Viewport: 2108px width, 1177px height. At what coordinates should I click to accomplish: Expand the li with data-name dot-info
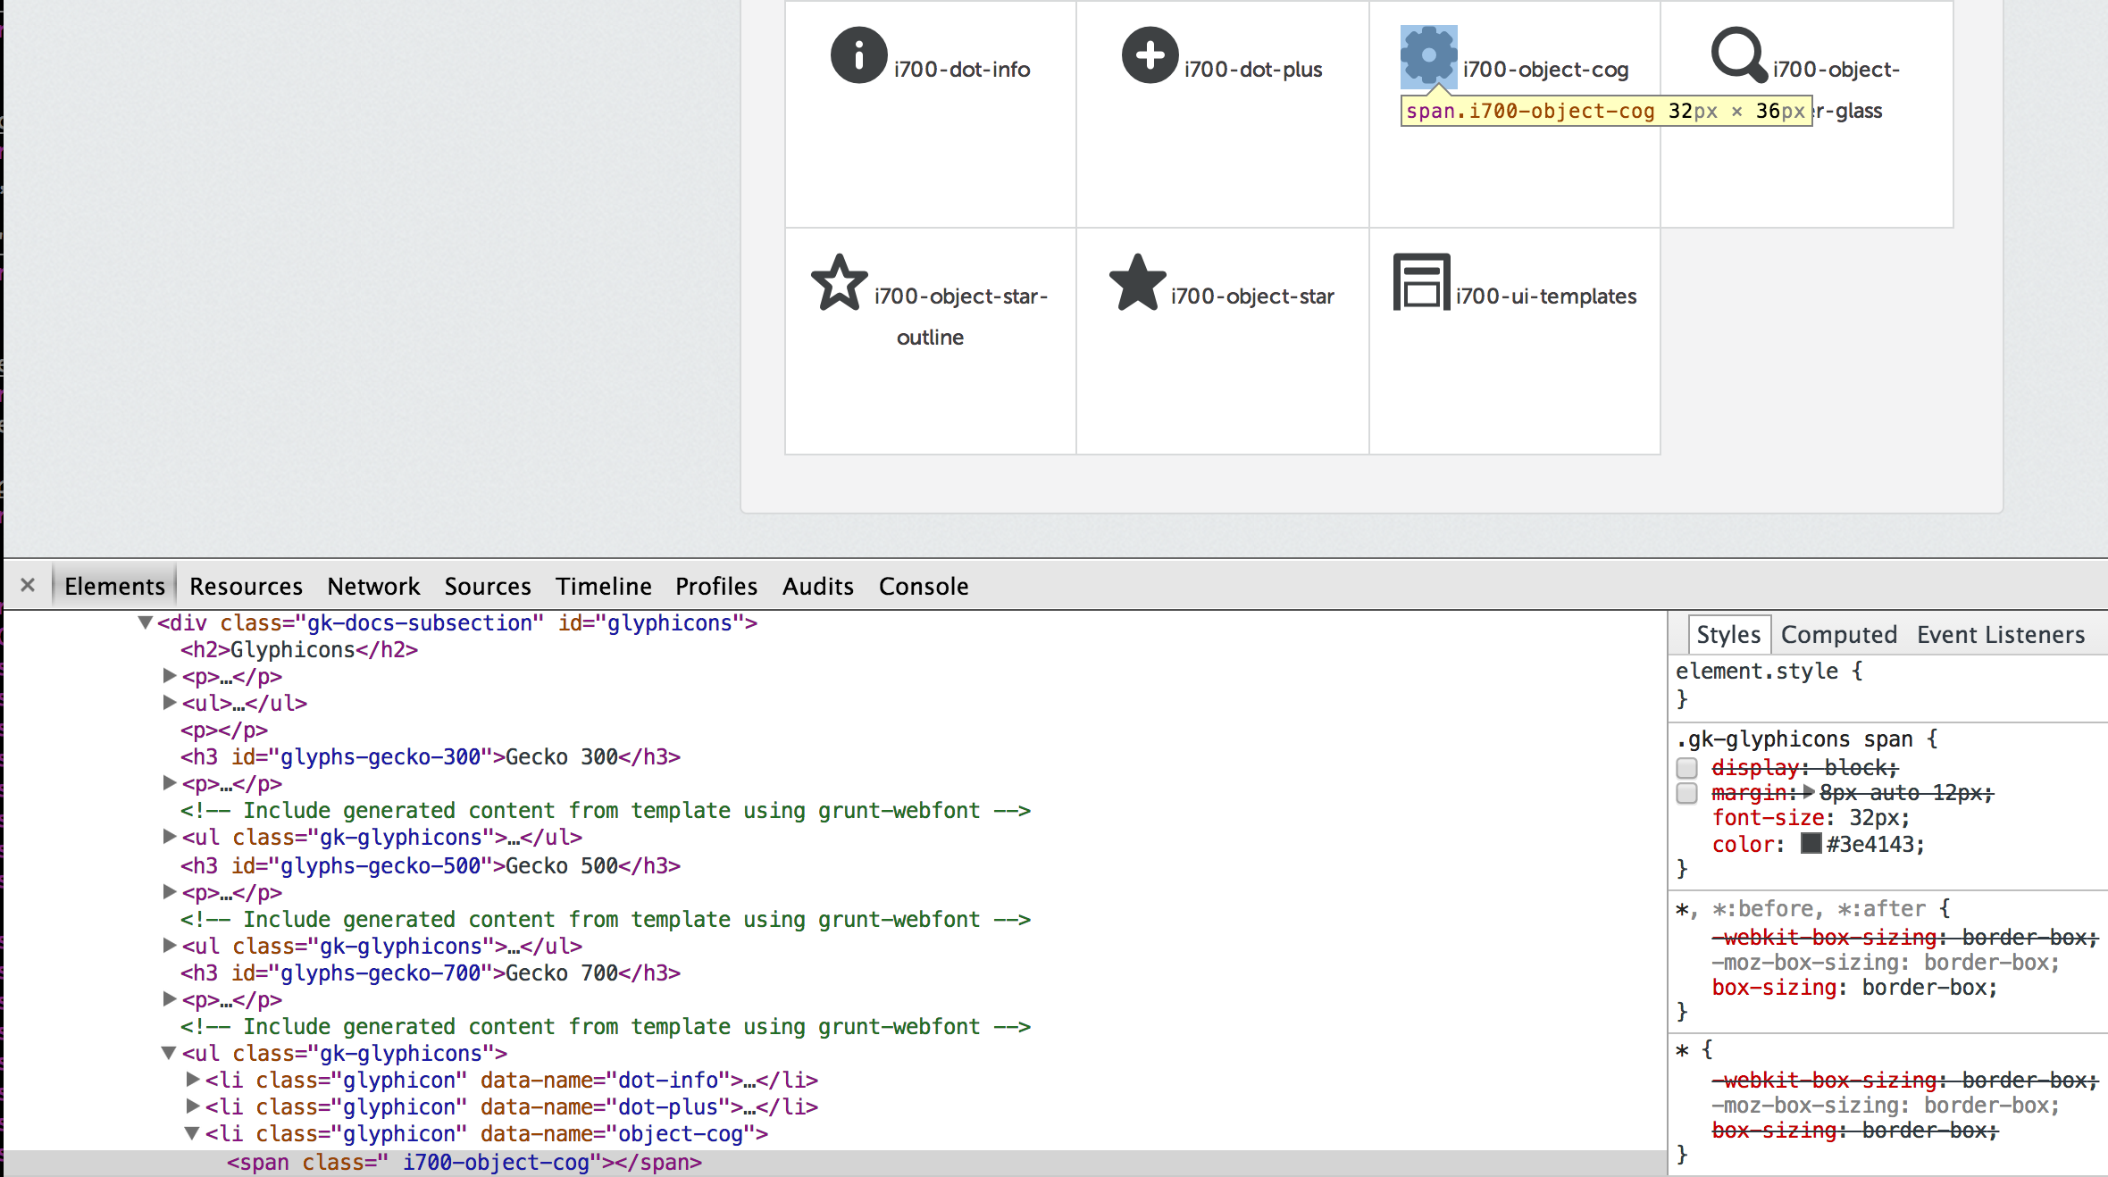(192, 1080)
